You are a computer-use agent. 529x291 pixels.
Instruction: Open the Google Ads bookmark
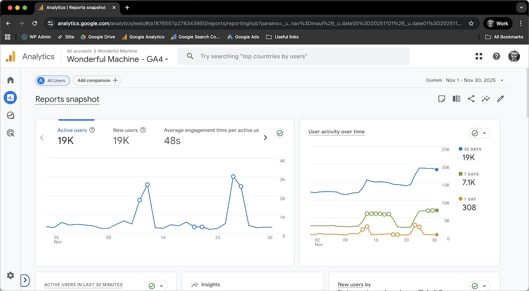[x=243, y=37]
